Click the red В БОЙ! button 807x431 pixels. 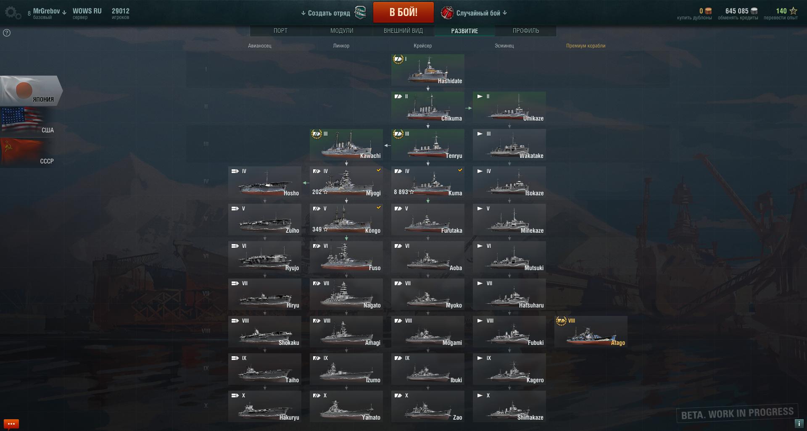click(403, 12)
